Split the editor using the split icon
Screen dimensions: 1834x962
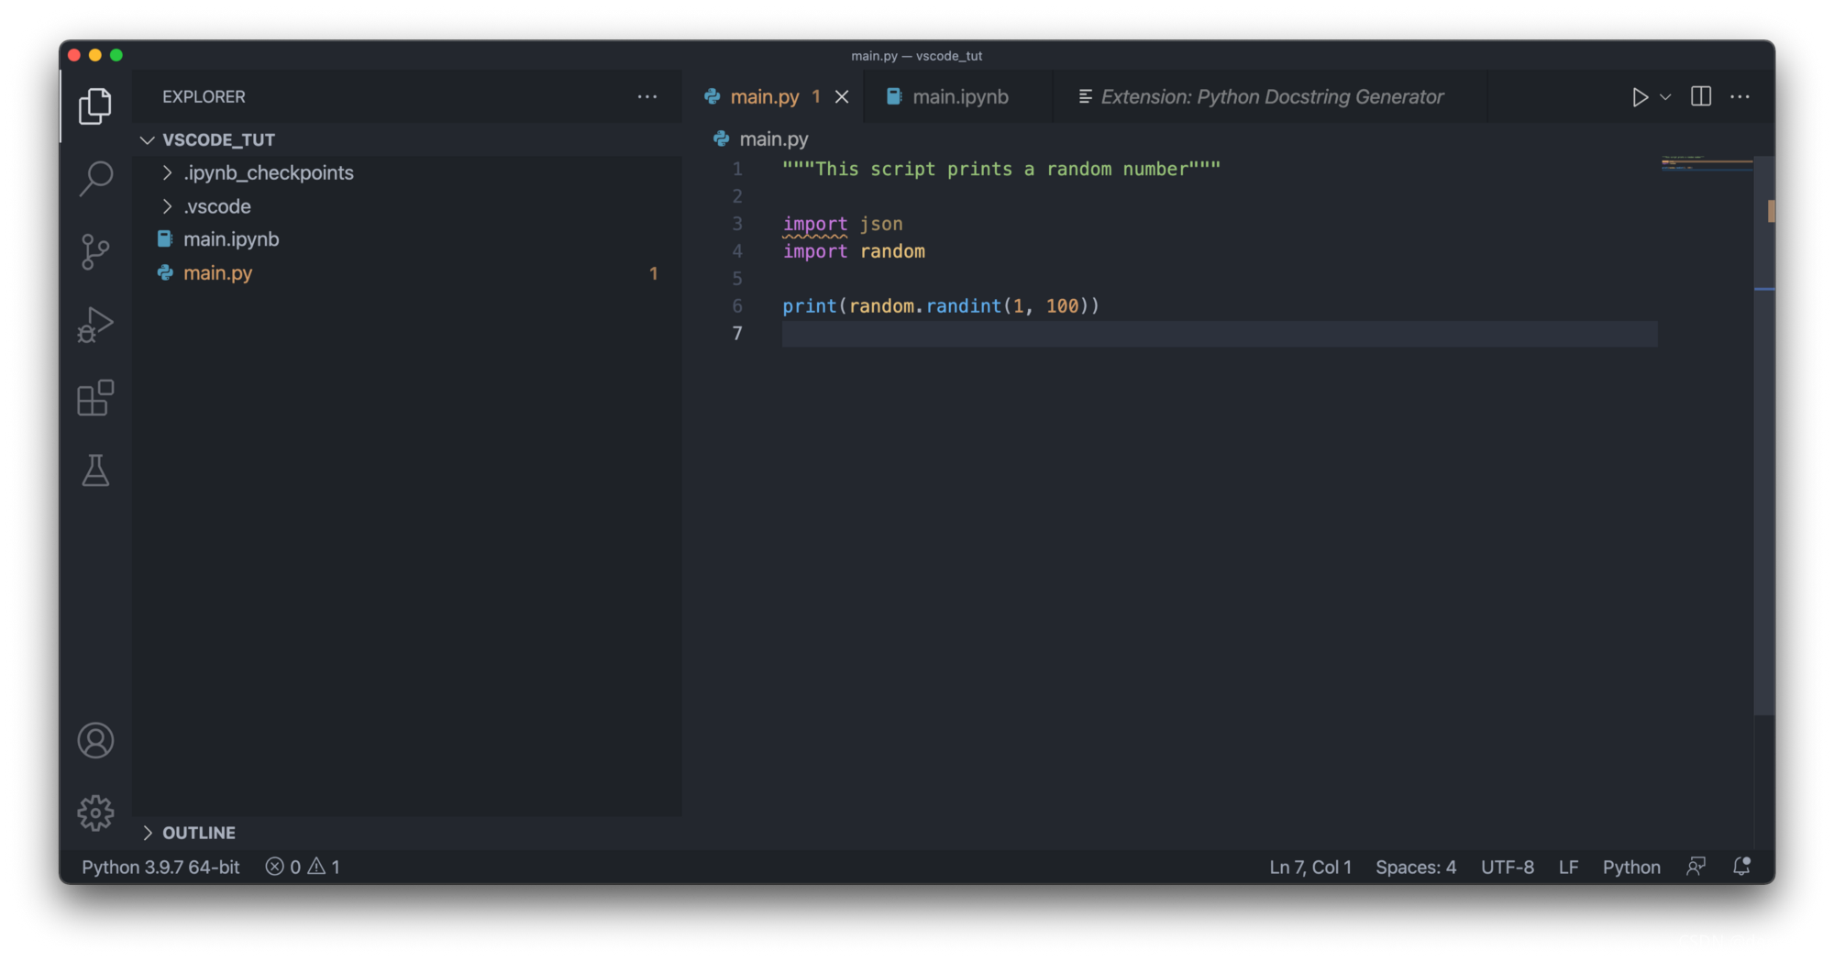pyautogui.click(x=1700, y=96)
